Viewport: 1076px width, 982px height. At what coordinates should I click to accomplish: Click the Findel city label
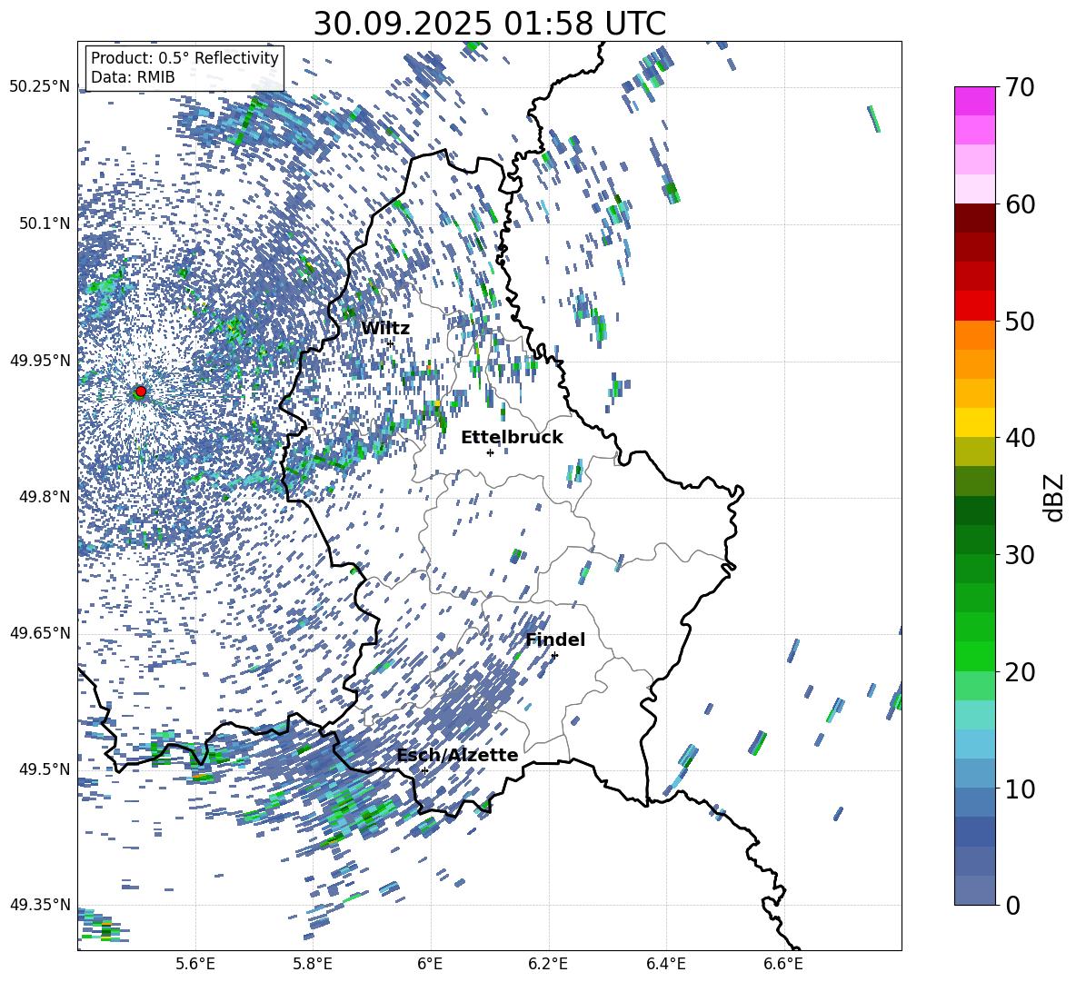coord(555,640)
